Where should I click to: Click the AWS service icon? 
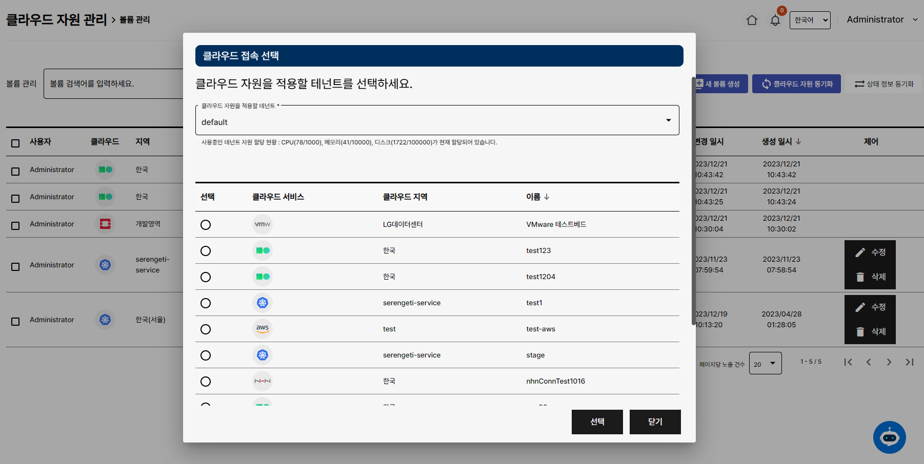coord(263,329)
